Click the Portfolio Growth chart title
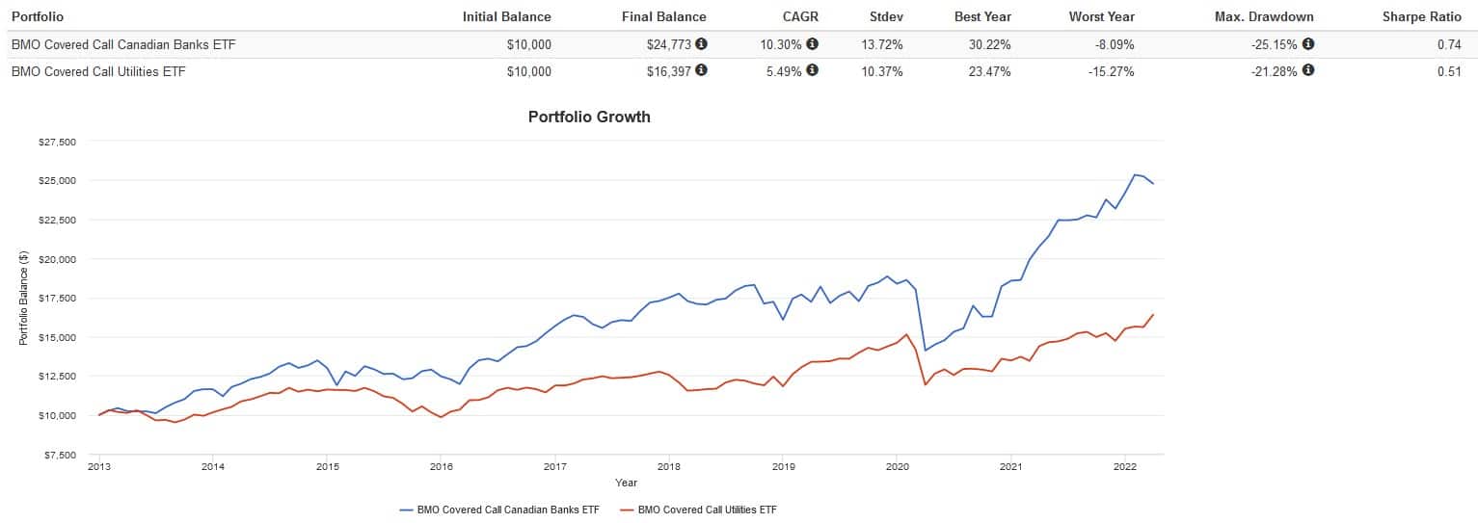The height and width of the screenshot is (523, 1478). [589, 117]
